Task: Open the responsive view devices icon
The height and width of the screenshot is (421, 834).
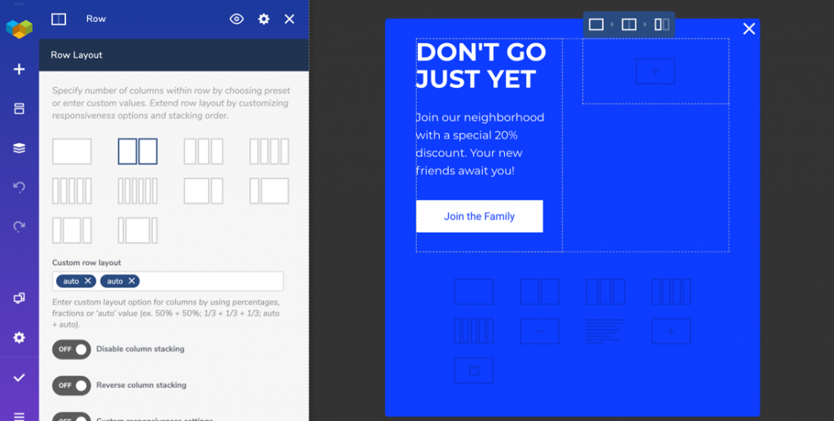Action: tap(20, 298)
